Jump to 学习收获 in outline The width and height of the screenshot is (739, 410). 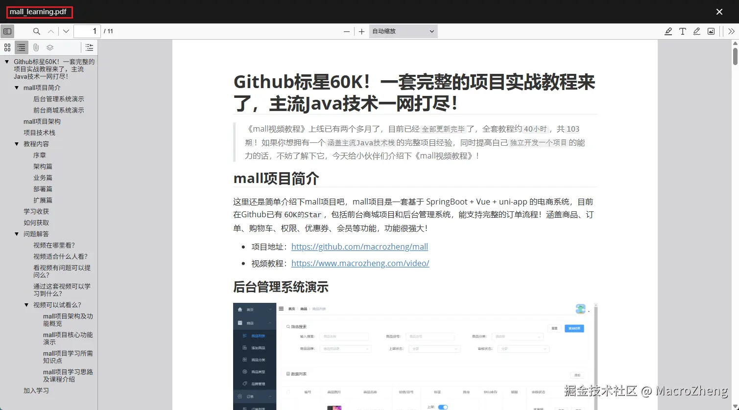click(36, 211)
